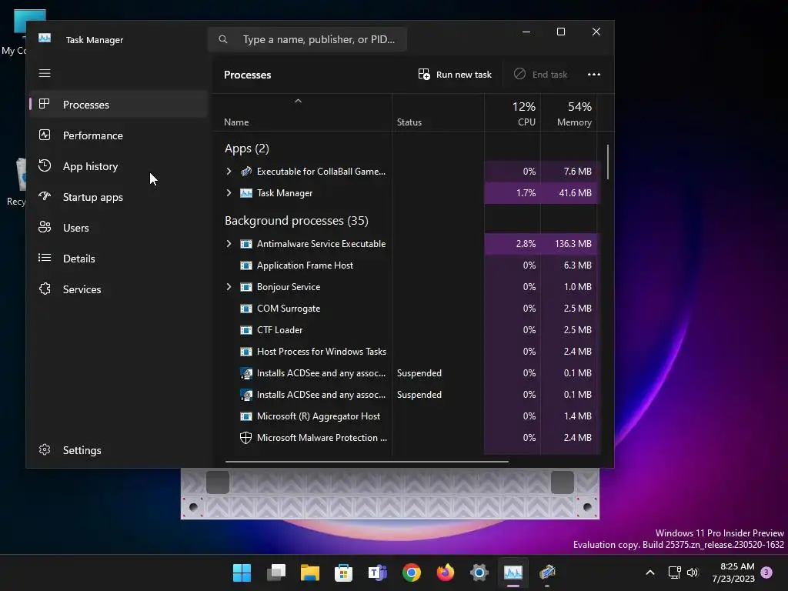
Task: Open Task View from the taskbar
Action: point(276,573)
